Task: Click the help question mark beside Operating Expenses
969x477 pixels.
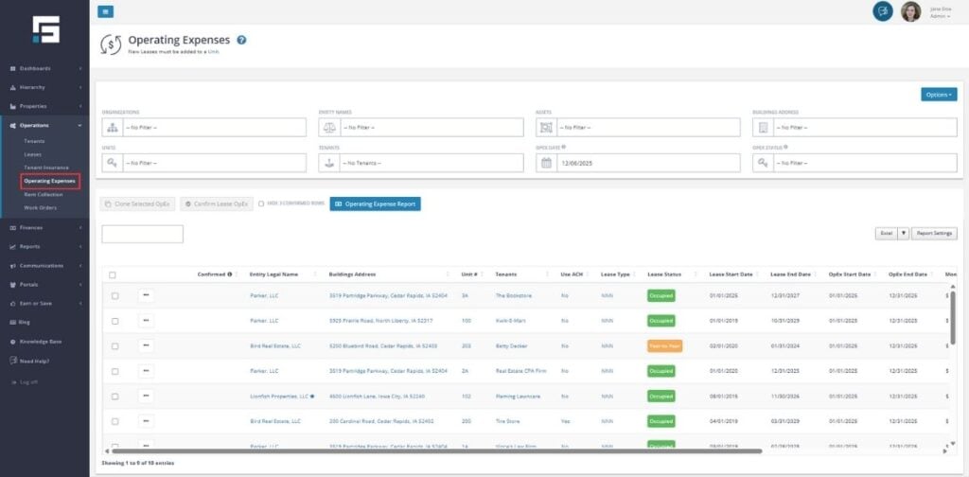Action: (x=241, y=40)
